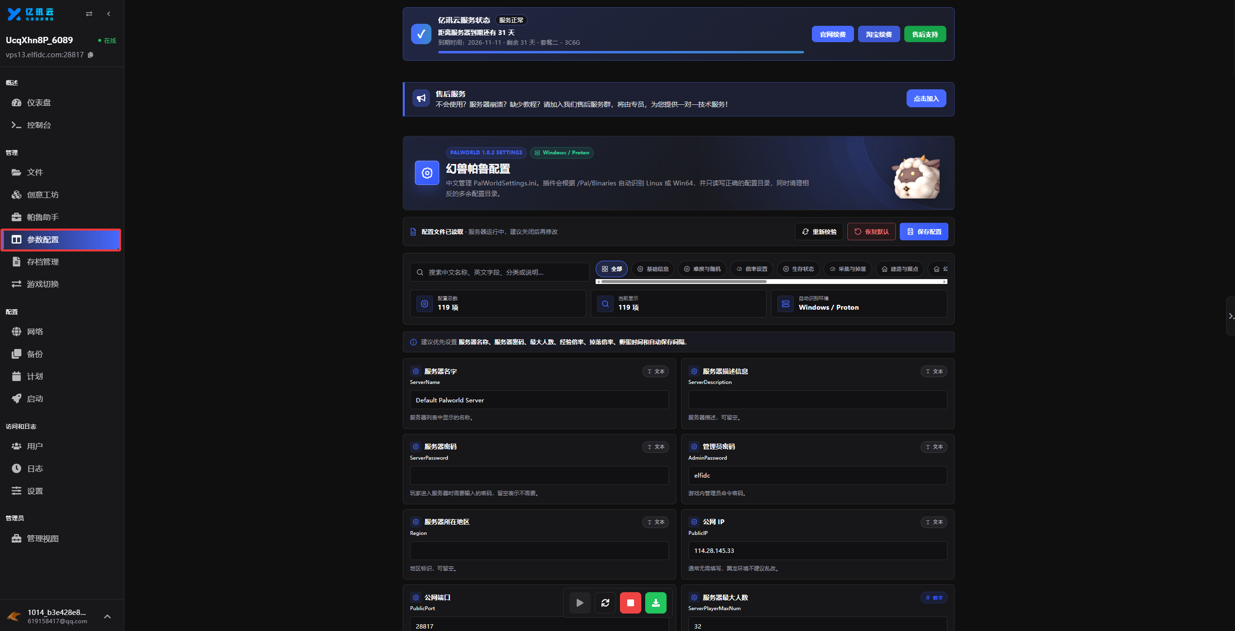Click the ServerName text field
The width and height of the screenshot is (1235, 631).
pyautogui.click(x=539, y=400)
